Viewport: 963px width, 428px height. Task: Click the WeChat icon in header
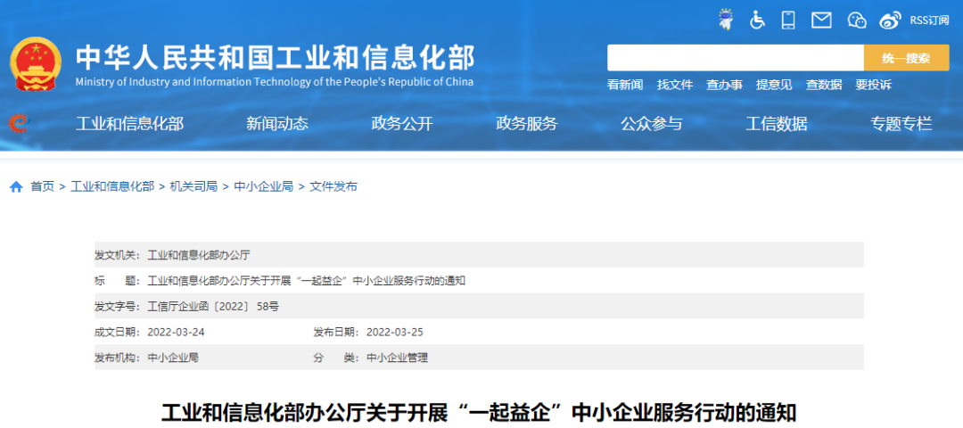pos(857,20)
